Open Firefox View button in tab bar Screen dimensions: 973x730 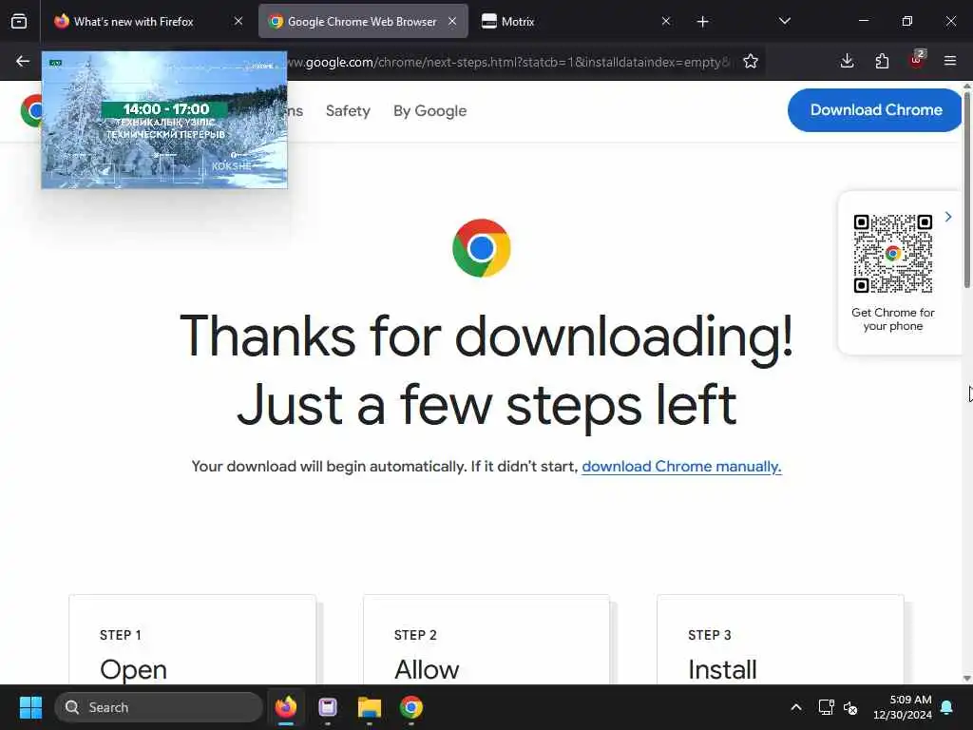click(x=19, y=21)
